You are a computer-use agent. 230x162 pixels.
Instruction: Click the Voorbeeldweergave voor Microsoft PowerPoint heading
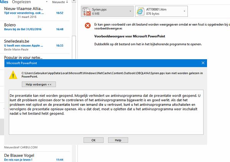130,36
